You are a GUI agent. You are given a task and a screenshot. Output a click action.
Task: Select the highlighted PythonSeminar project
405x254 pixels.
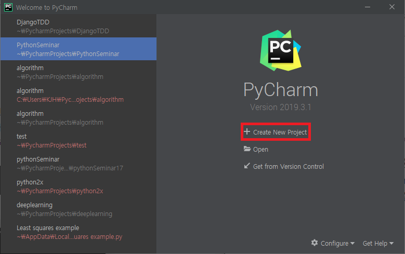coord(79,49)
